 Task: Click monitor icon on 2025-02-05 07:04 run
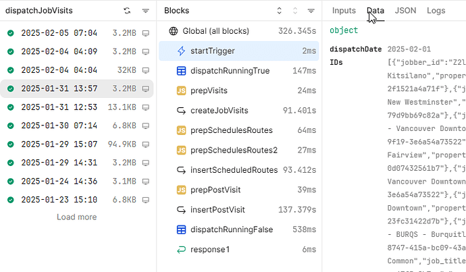145,32
